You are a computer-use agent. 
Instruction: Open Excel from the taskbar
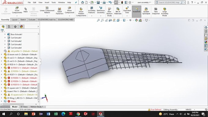tap(56, 114)
